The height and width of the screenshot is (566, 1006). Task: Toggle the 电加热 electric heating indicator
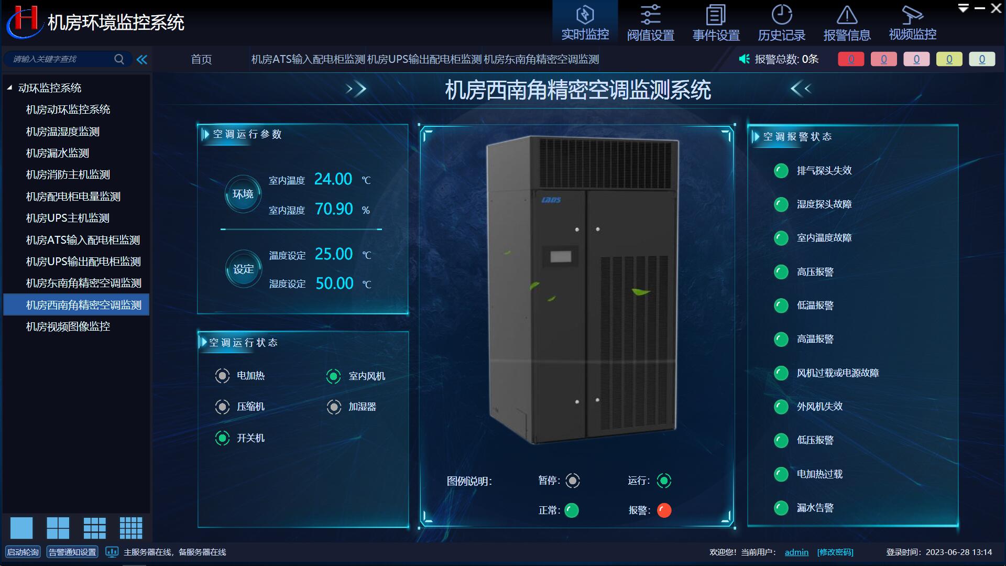pos(222,376)
